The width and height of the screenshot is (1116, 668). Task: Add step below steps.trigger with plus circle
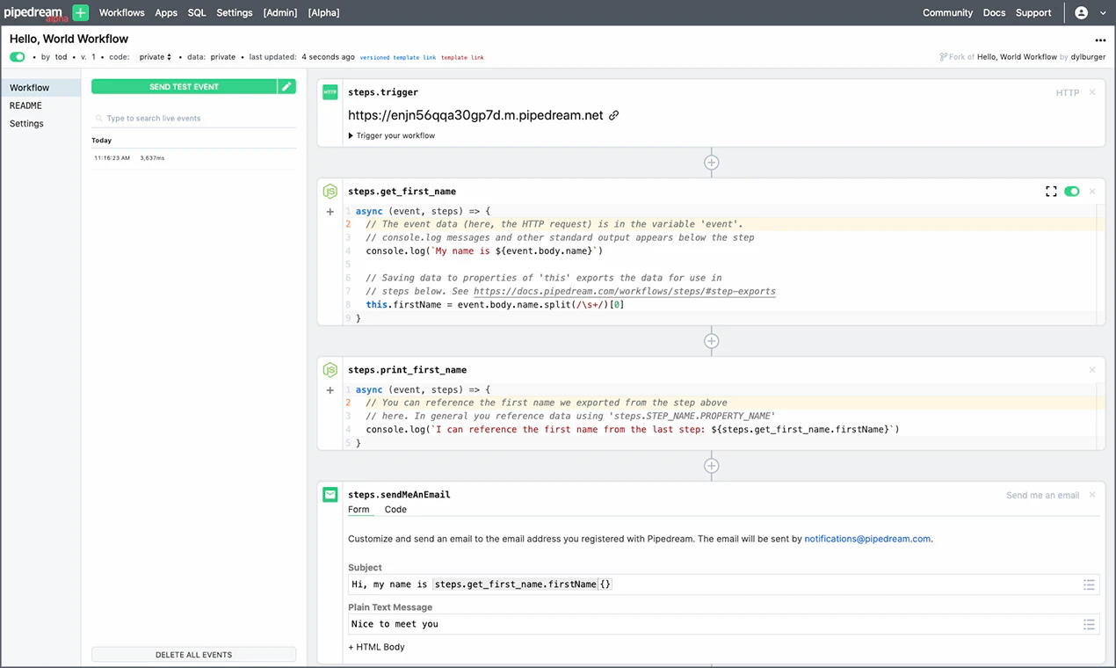tap(712, 163)
